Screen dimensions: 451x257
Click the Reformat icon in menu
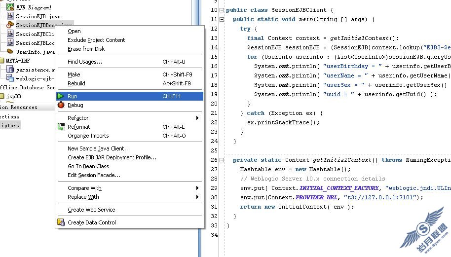pos(61,127)
